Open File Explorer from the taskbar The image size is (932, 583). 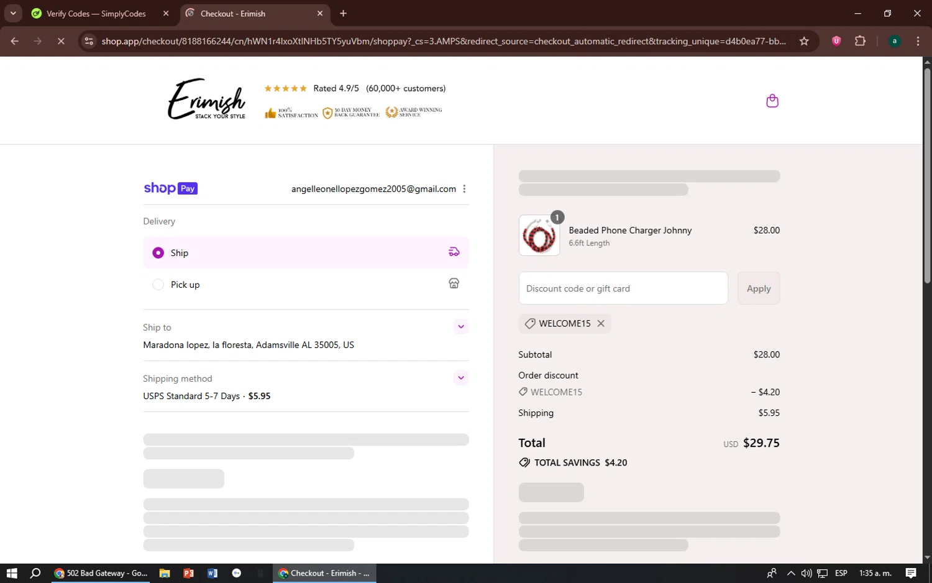[x=165, y=573]
